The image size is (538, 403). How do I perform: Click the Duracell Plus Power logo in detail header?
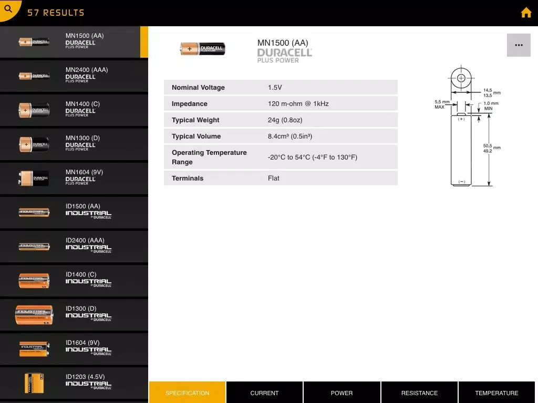coord(284,56)
